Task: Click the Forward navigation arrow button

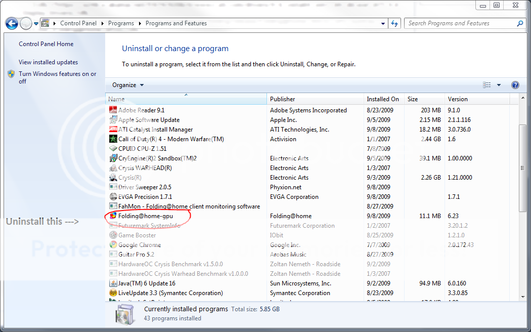Action: pyautogui.click(x=26, y=23)
